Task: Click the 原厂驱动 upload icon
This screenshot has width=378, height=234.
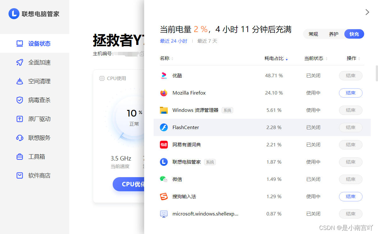Action: tap(20, 119)
